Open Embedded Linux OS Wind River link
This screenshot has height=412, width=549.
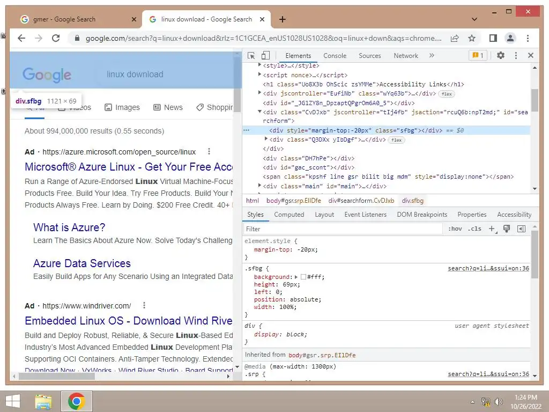(x=129, y=321)
